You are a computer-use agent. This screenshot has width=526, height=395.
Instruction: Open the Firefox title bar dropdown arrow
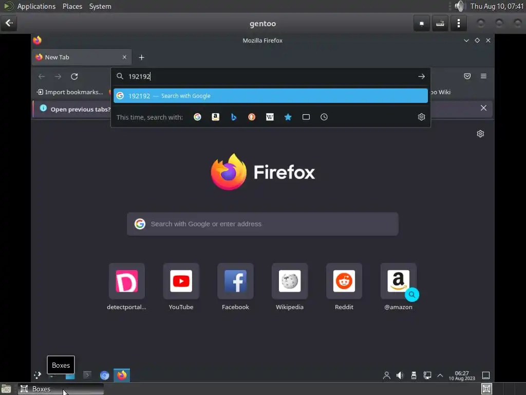(466, 40)
